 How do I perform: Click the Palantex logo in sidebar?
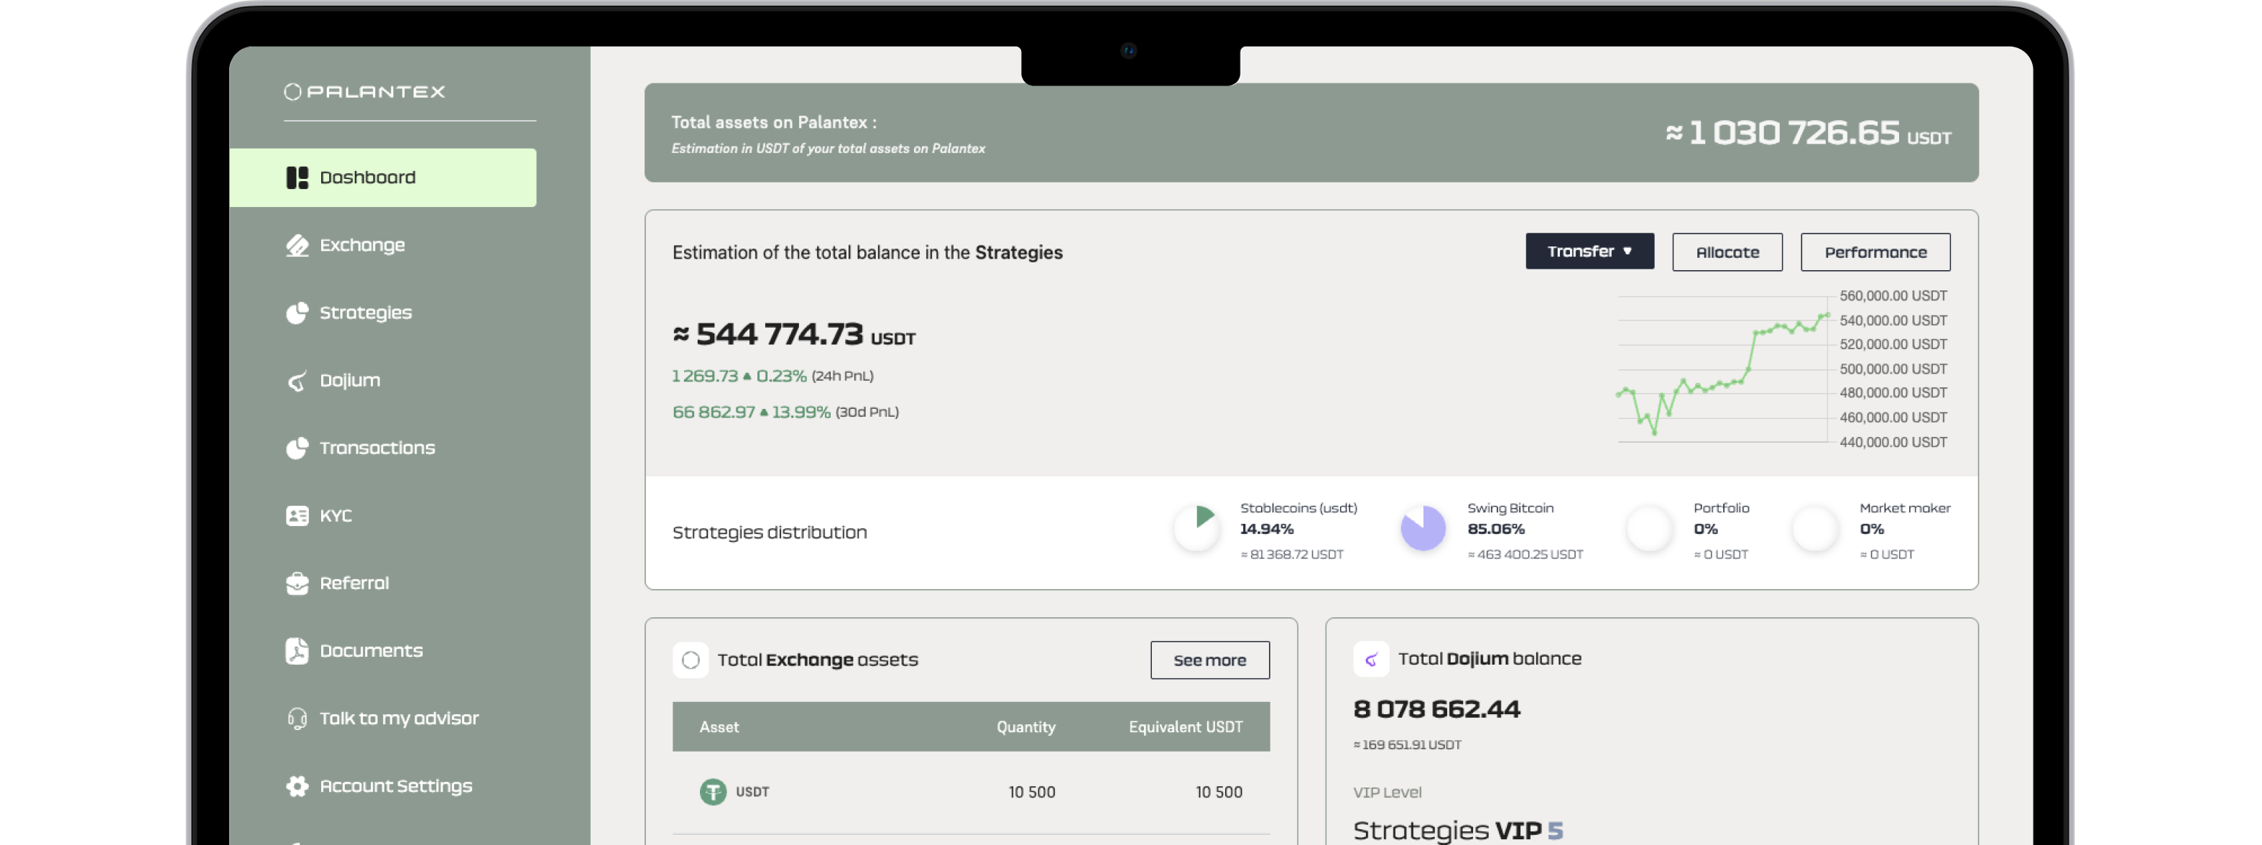[x=364, y=91]
